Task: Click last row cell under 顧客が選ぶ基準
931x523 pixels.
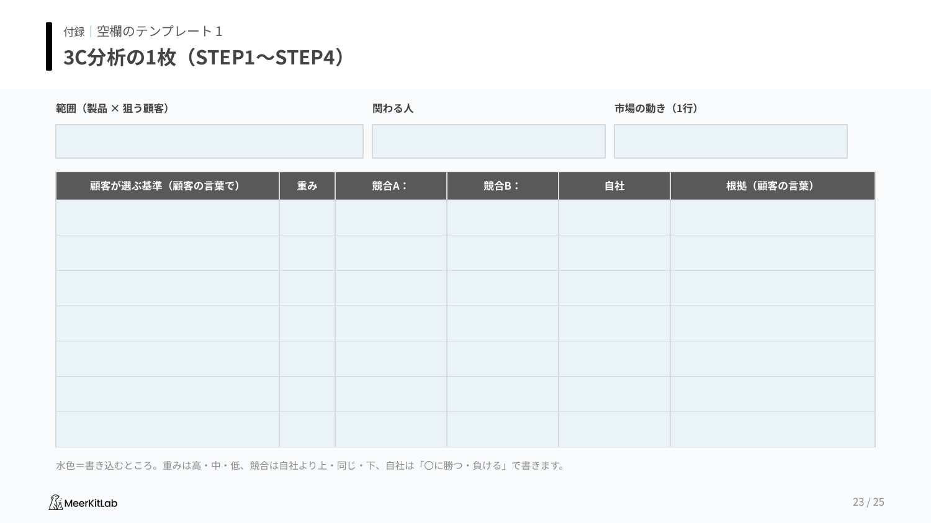Action: click(168, 429)
